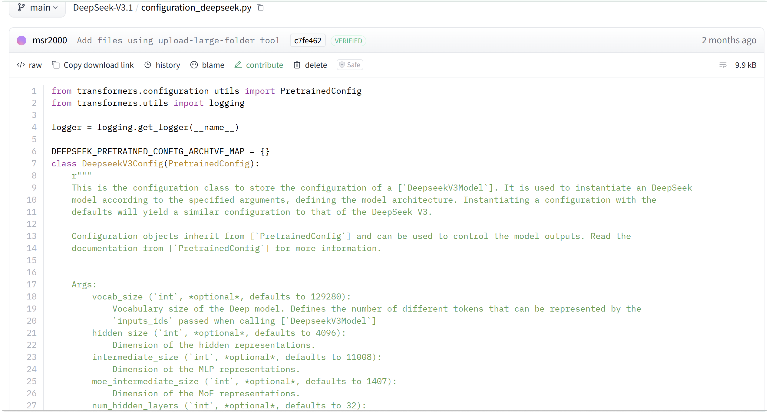769x412 pixels.
Task: Click the msr2000 user avatar
Action: (21, 41)
